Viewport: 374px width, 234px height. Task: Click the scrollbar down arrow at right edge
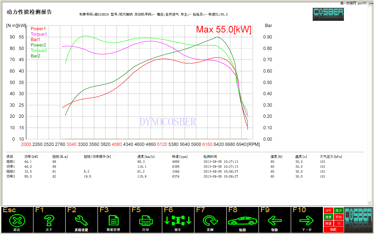click(370, 203)
